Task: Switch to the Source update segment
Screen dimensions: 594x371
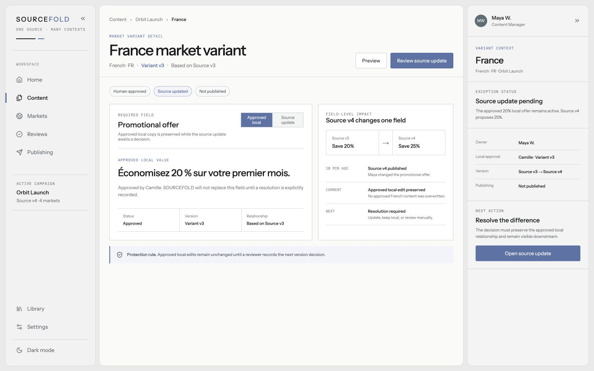Action: 288,120
